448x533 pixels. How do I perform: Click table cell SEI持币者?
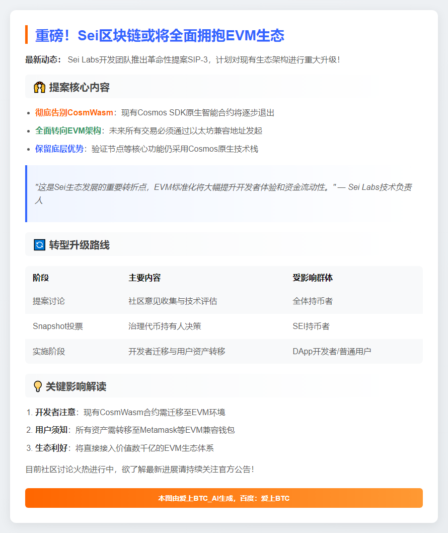[311, 326]
